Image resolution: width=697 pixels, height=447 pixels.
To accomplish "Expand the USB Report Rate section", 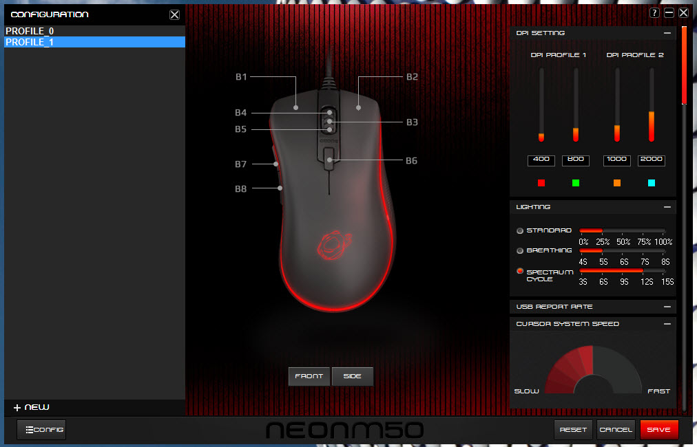I will pyautogui.click(x=667, y=307).
